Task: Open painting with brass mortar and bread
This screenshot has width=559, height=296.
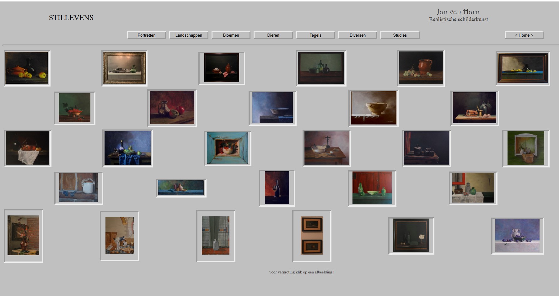Action: 475,108
